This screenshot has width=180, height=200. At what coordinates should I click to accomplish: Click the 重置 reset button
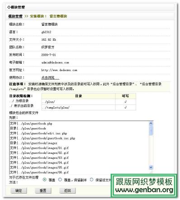click(43, 190)
